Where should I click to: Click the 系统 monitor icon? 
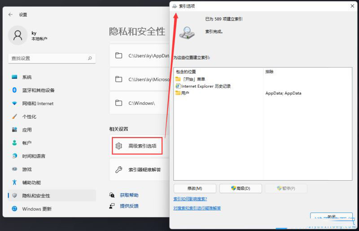14,77
